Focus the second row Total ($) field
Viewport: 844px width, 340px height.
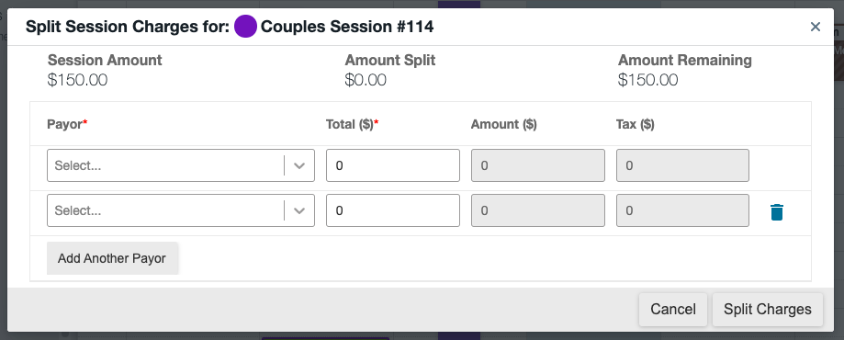393,210
